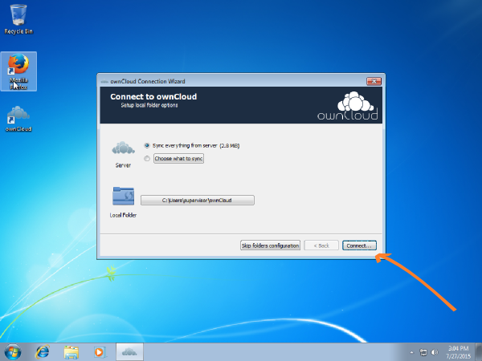Select the Mozilla Firefox desktop shortcut

pyautogui.click(x=18, y=71)
